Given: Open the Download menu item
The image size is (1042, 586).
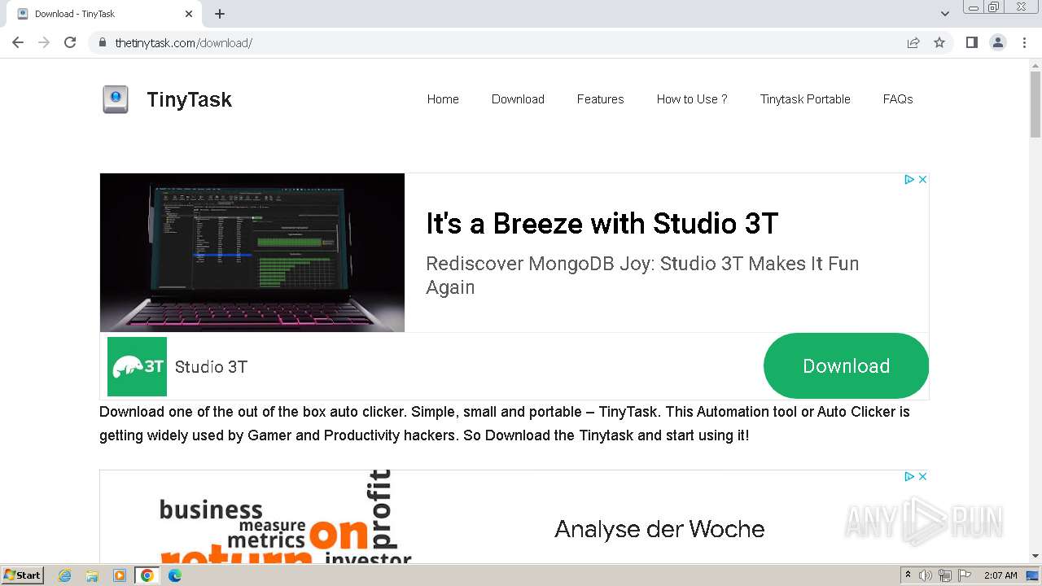Looking at the screenshot, I should (x=518, y=99).
